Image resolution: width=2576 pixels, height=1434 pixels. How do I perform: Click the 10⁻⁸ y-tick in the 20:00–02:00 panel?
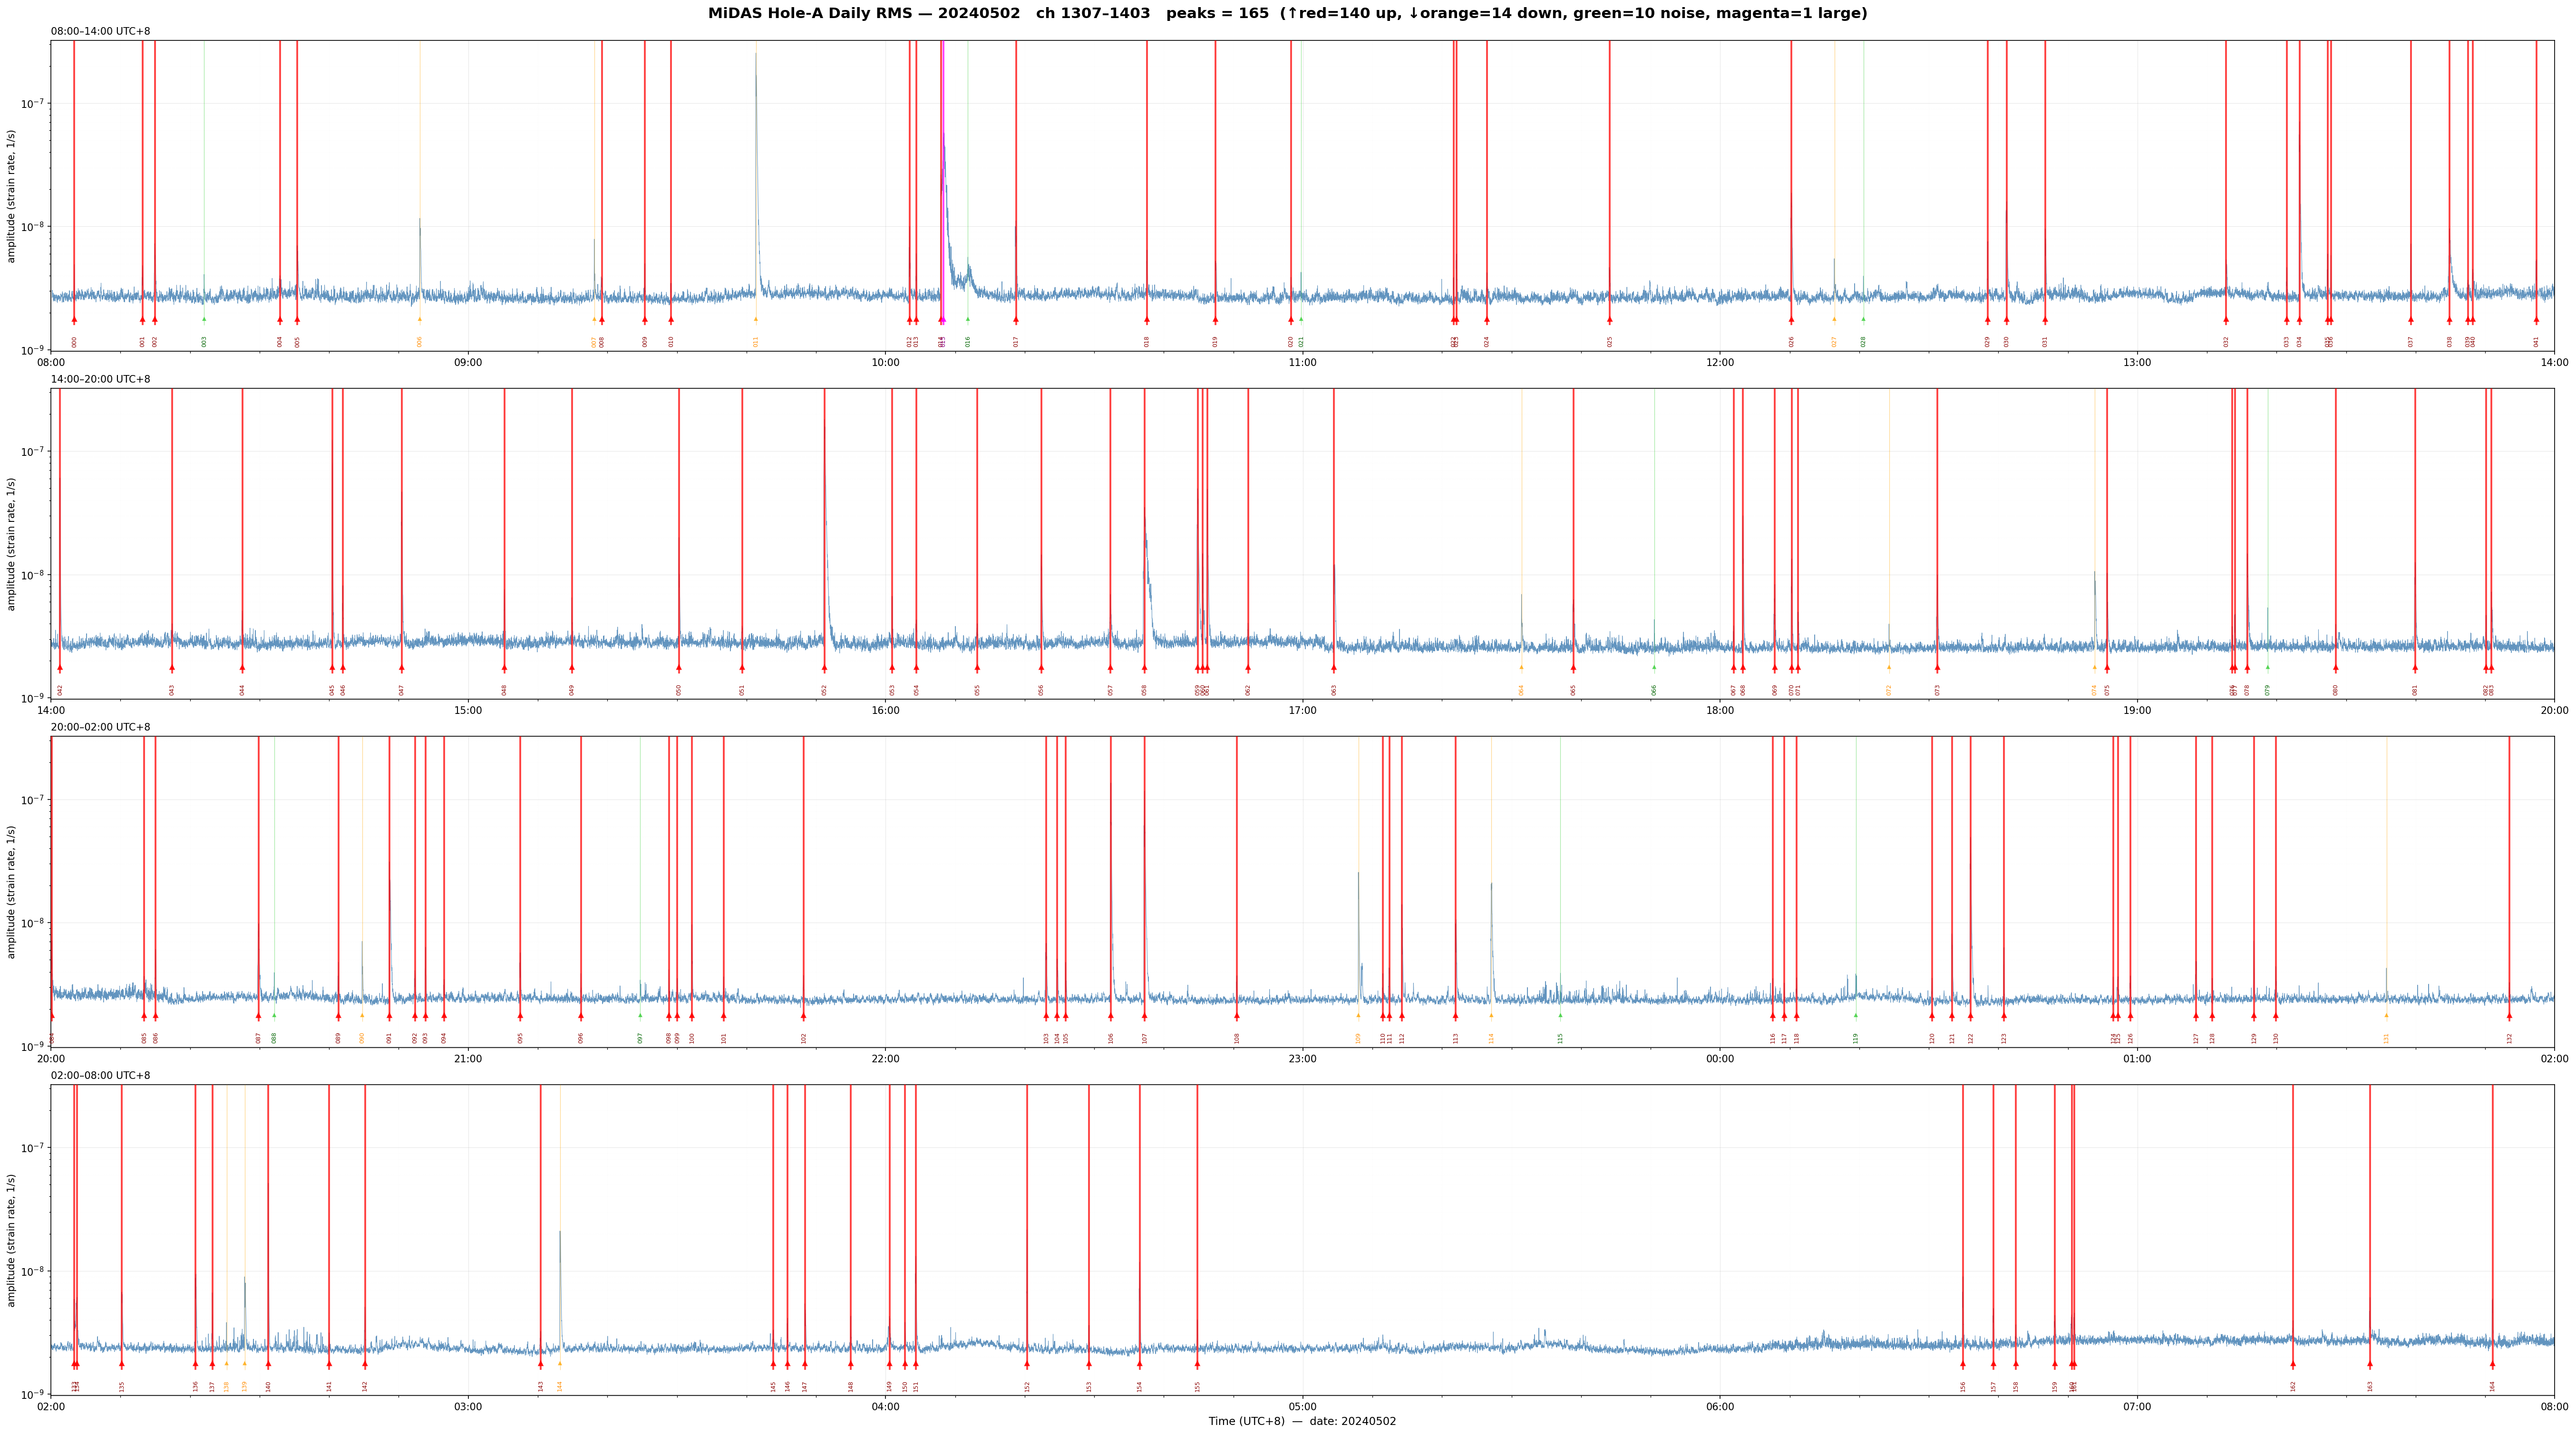pyautogui.click(x=33, y=923)
